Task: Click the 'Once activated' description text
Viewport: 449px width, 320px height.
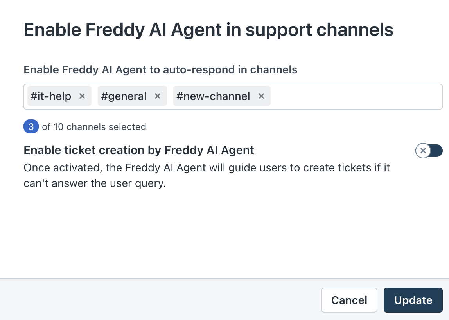Action: 207,176
